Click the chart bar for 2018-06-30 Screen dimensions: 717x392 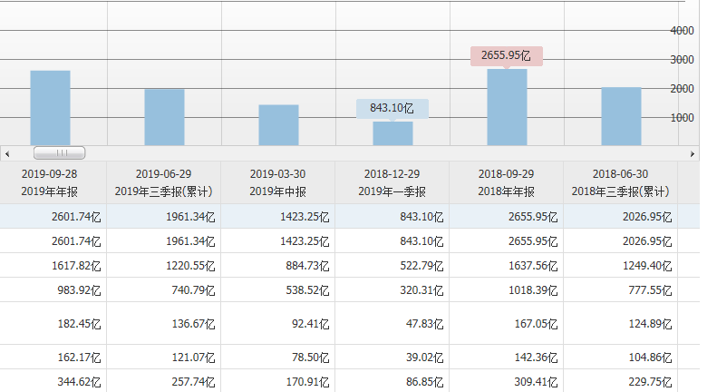pyautogui.click(x=621, y=116)
